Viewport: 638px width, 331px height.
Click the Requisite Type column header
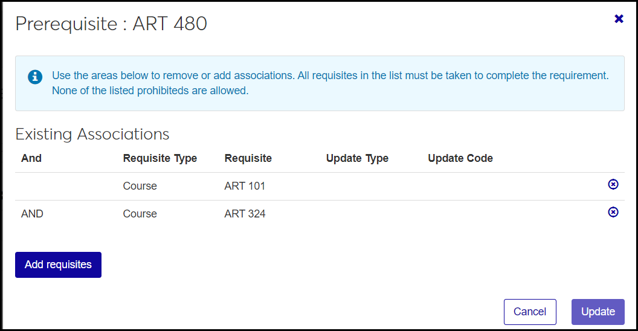[x=160, y=158]
